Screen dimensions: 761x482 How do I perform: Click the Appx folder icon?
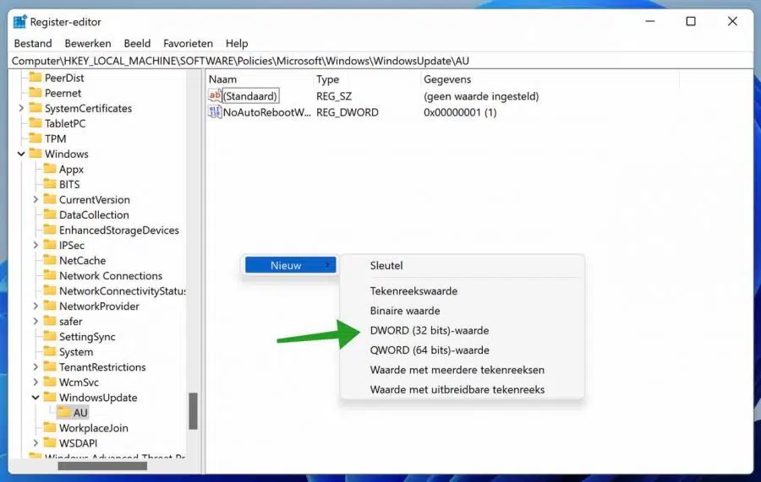[x=50, y=169]
